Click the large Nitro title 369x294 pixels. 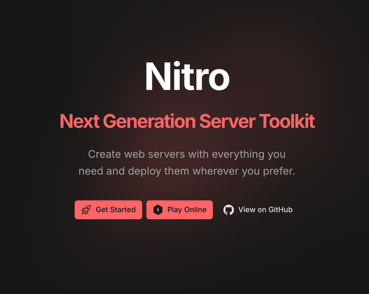188,76
